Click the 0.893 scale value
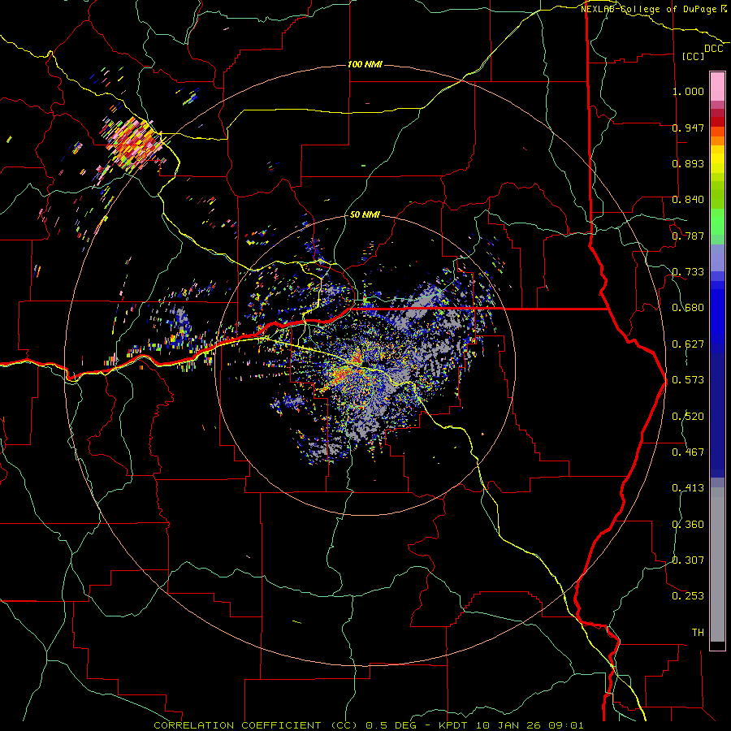Screen dimensions: 731x731 coord(688,163)
